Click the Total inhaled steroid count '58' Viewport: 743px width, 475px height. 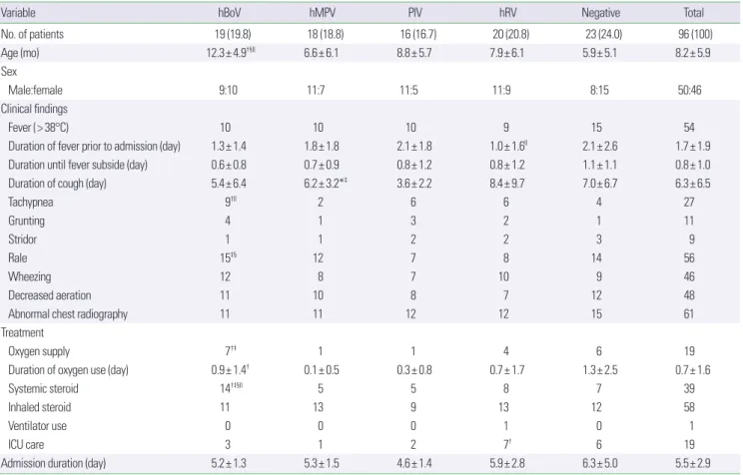click(x=689, y=407)
